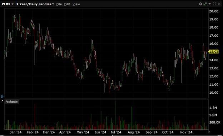Screen dimensions: 223x136
Task: Click the Oct '24 date axis label
Action: (x=168, y=132)
